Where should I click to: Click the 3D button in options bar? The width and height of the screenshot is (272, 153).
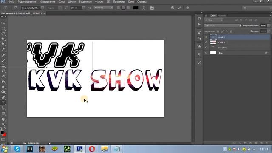point(187,8)
